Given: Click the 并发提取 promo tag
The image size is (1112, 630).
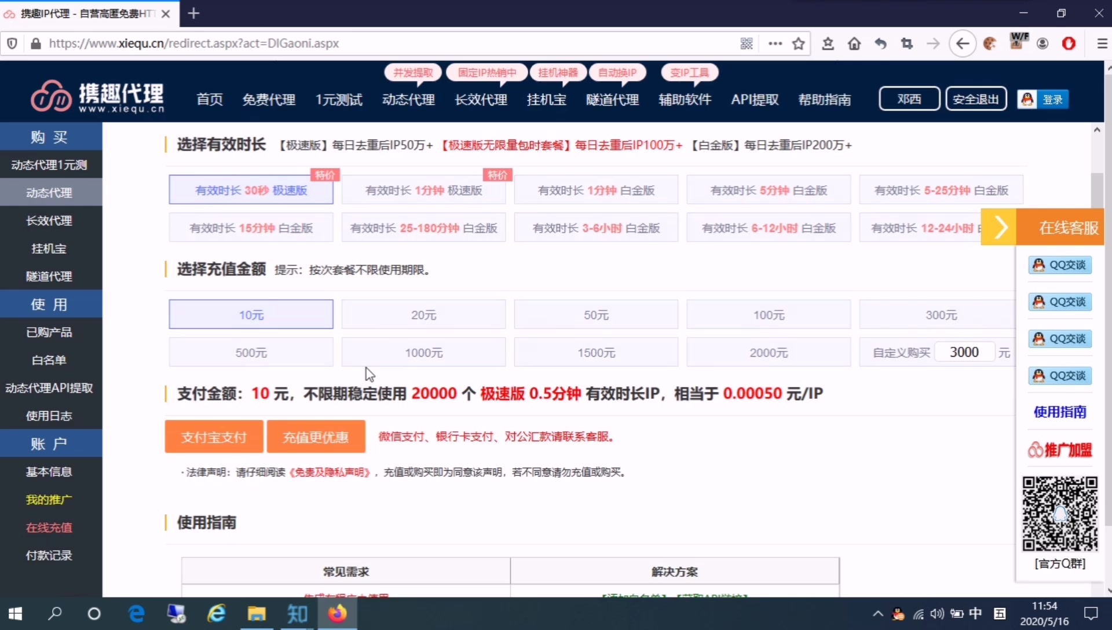Looking at the screenshot, I should pyautogui.click(x=413, y=72).
